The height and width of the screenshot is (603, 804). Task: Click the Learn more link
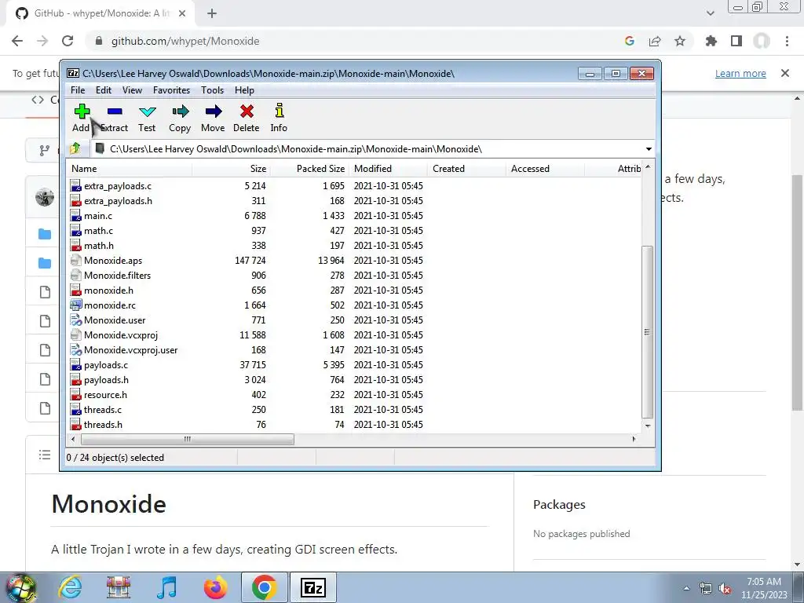coord(740,73)
